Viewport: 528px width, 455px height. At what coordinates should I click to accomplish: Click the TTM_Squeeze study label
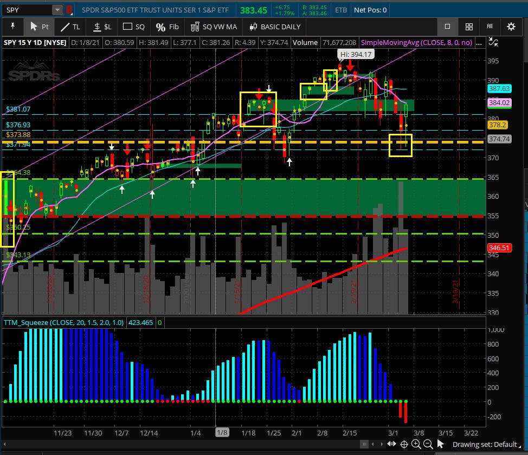coord(63,323)
